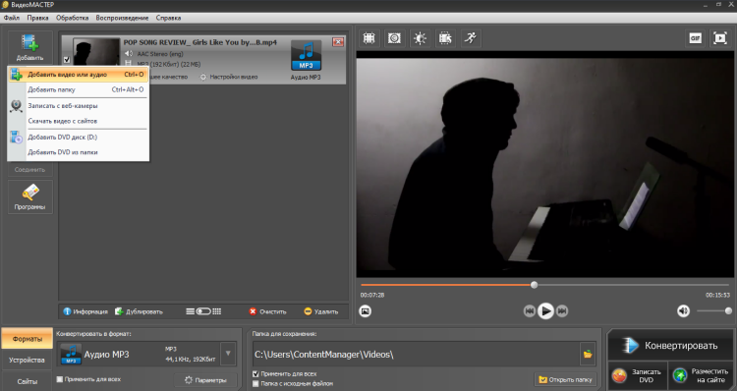
Task: Open the Обработка menu
Action: pos(72,18)
